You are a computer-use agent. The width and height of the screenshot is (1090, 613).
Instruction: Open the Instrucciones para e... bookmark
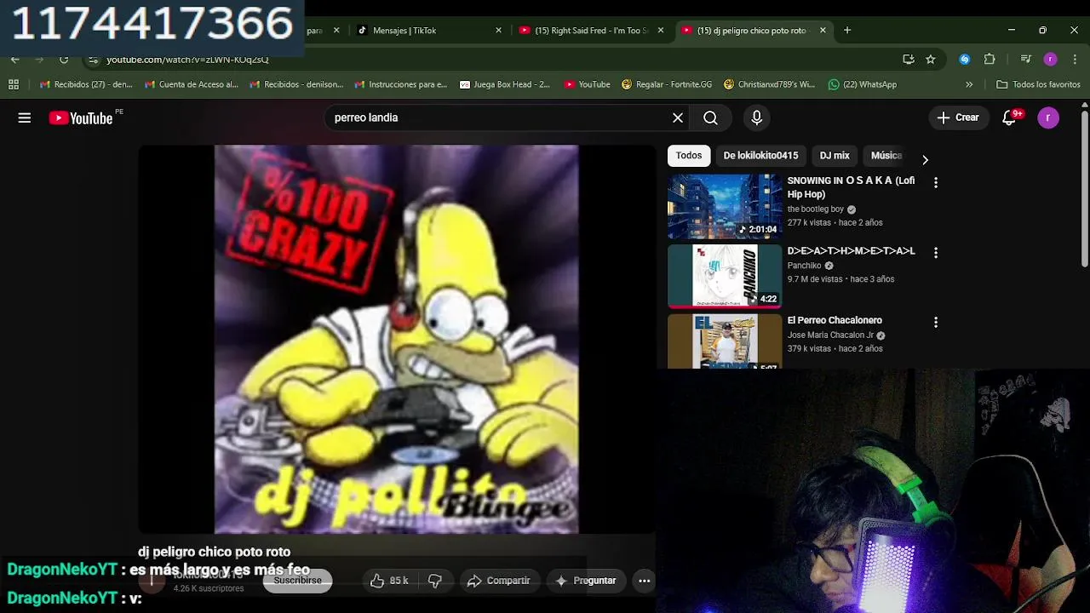coord(400,84)
